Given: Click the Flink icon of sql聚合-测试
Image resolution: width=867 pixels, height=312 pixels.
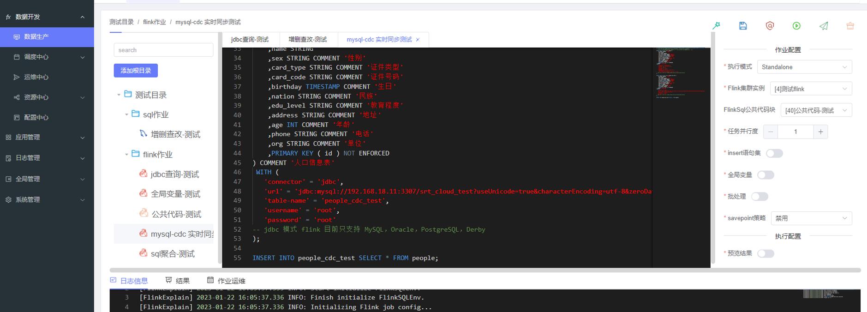Looking at the screenshot, I should click(143, 253).
